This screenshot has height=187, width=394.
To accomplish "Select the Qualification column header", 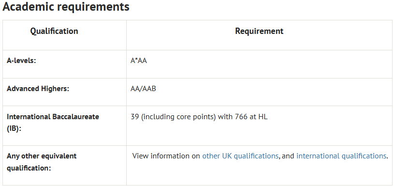I will (54, 31).
